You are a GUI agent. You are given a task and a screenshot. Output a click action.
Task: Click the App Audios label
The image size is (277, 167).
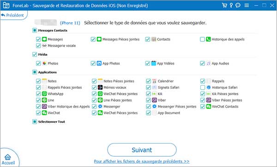[x=220, y=63]
